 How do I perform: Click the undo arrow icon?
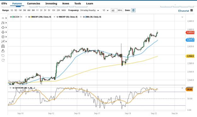[3, 56]
